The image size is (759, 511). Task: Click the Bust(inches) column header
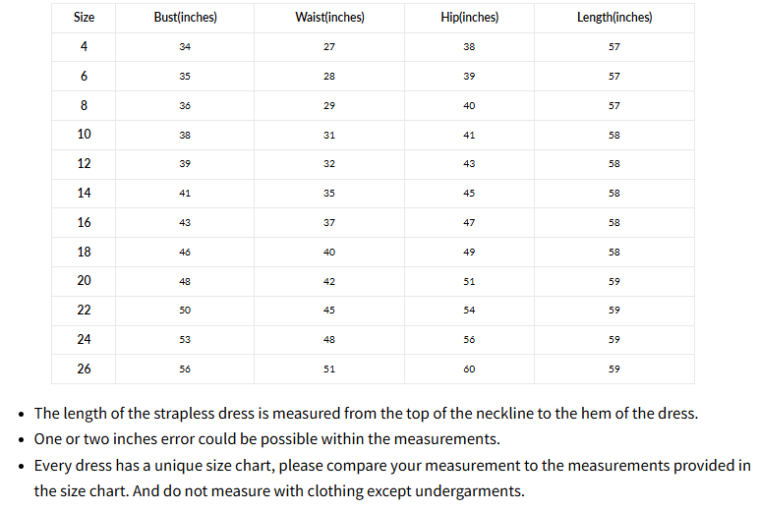[185, 18]
